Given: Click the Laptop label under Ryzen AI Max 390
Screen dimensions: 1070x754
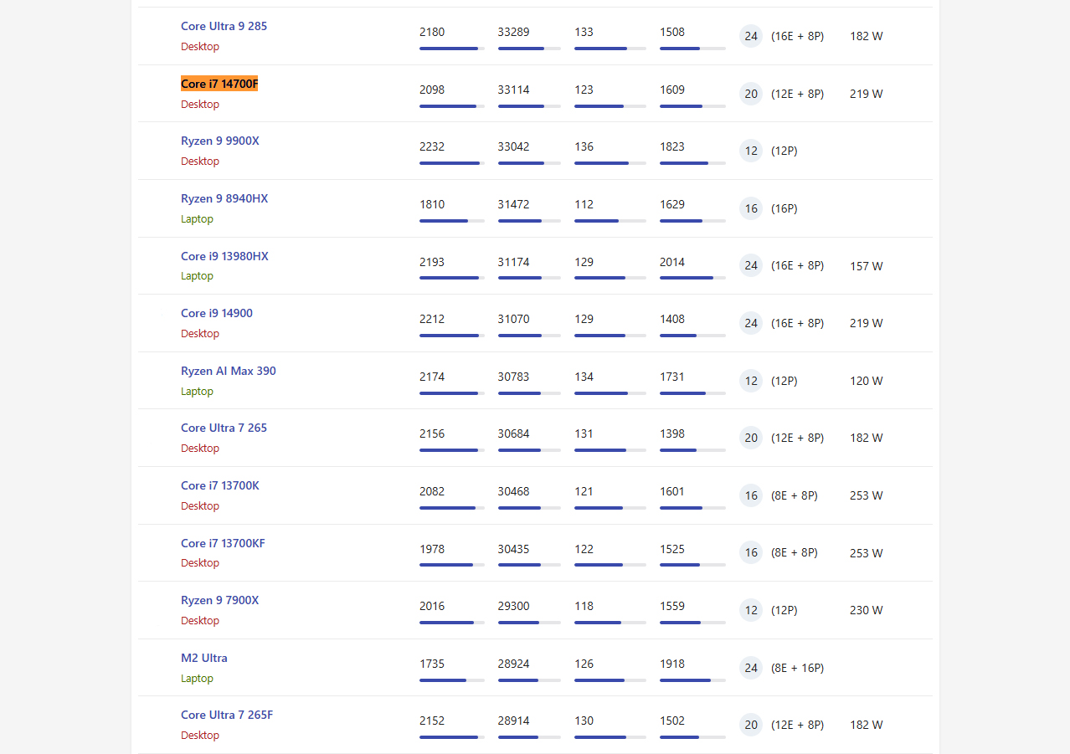Looking at the screenshot, I should click(197, 391).
